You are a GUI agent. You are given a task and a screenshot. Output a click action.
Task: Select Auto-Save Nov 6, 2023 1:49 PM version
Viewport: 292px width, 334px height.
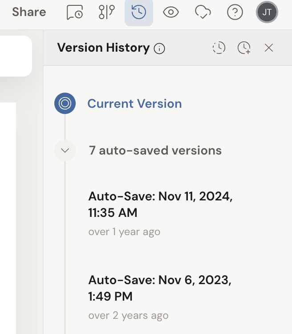[160, 288]
